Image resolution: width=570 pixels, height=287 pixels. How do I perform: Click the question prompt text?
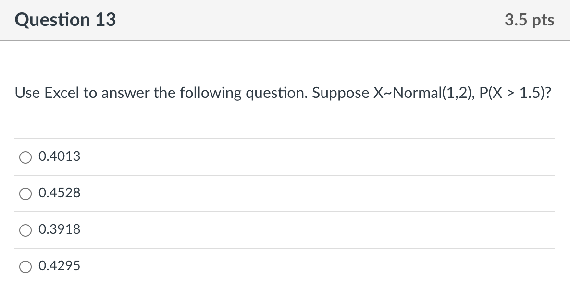click(x=283, y=93)
